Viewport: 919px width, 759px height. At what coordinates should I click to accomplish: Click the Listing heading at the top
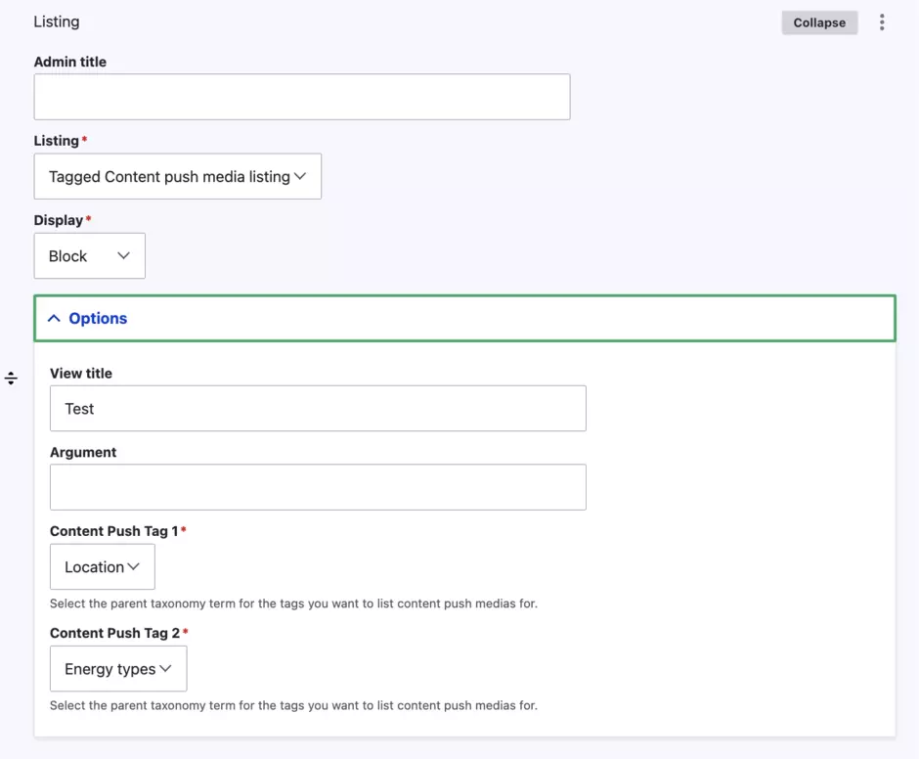[x=57, y=22]
